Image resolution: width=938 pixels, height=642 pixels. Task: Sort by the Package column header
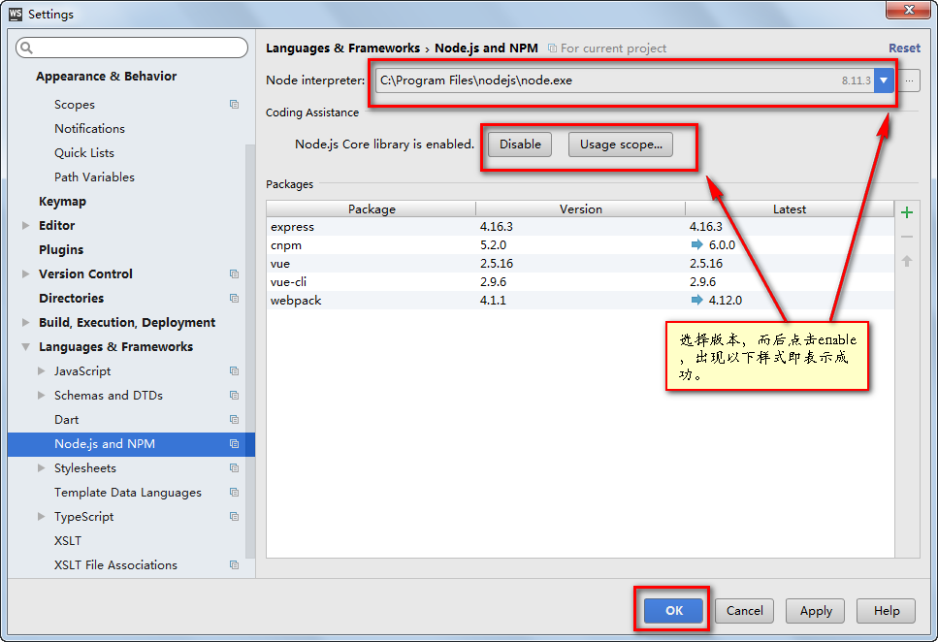[372, 209]
